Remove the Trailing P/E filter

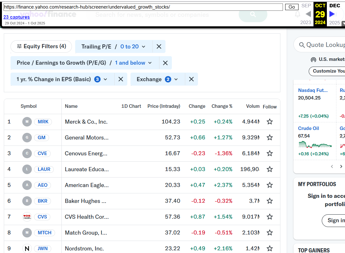159,47
